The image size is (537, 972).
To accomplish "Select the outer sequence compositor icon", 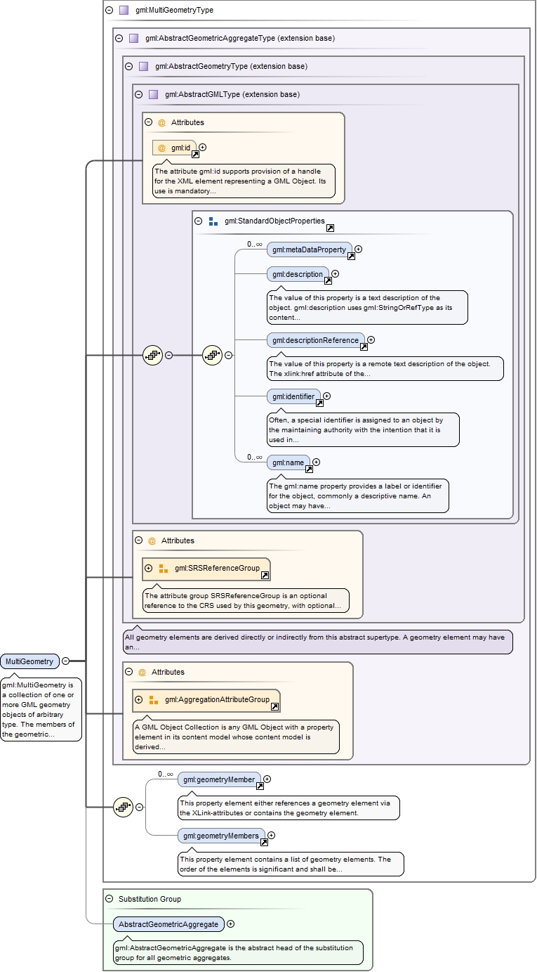I will [153, 355].
